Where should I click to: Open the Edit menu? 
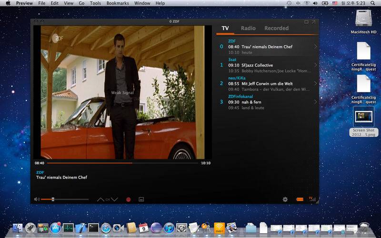[x=54, y=3]
